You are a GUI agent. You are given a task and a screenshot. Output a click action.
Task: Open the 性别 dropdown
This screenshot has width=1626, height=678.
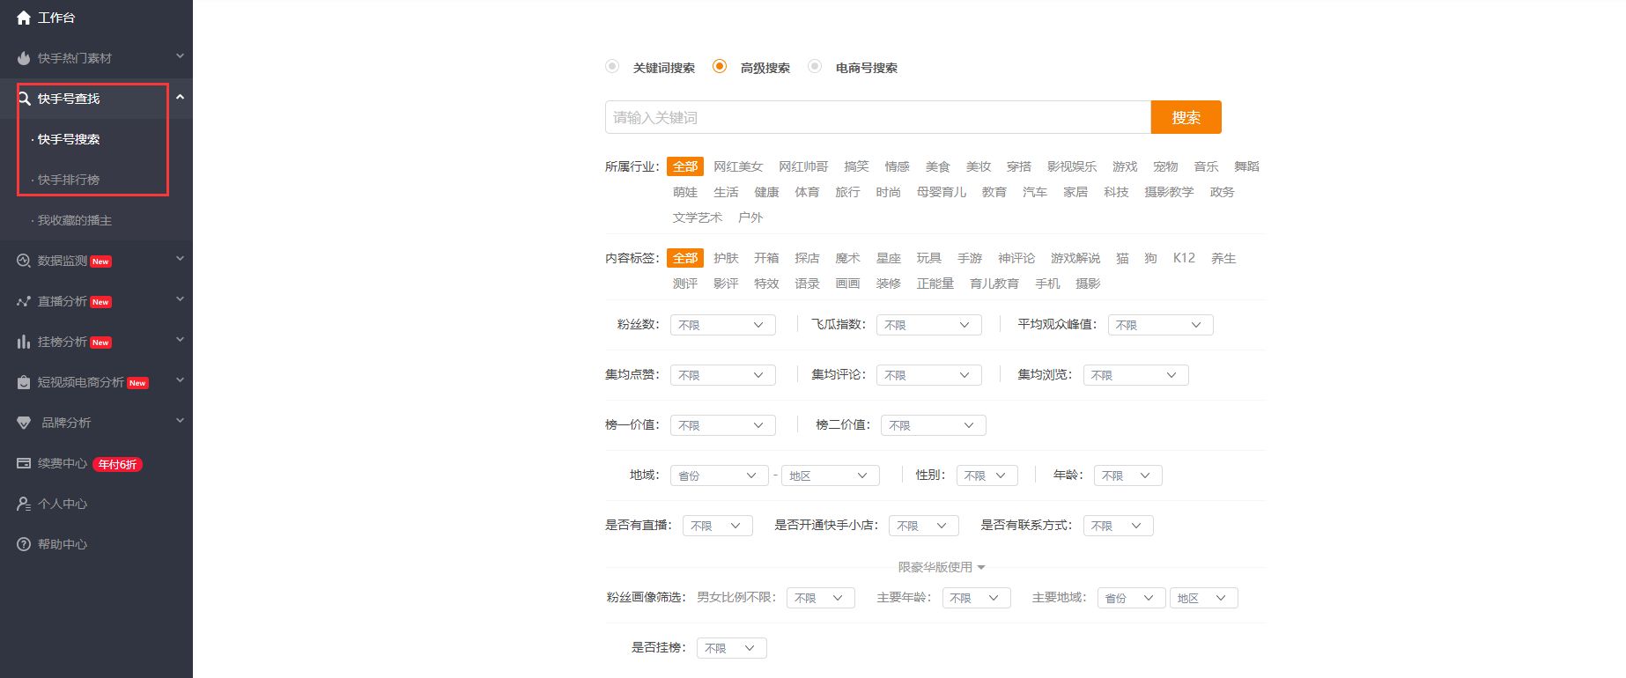tap(987, 475)
